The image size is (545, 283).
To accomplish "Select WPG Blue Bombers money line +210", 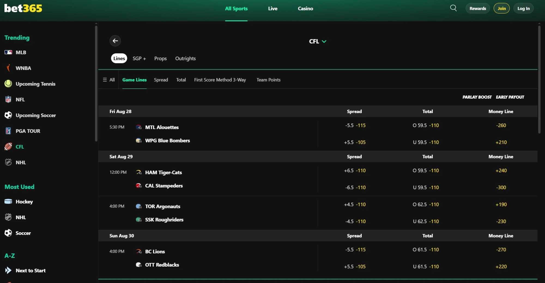I will [501, 142].
